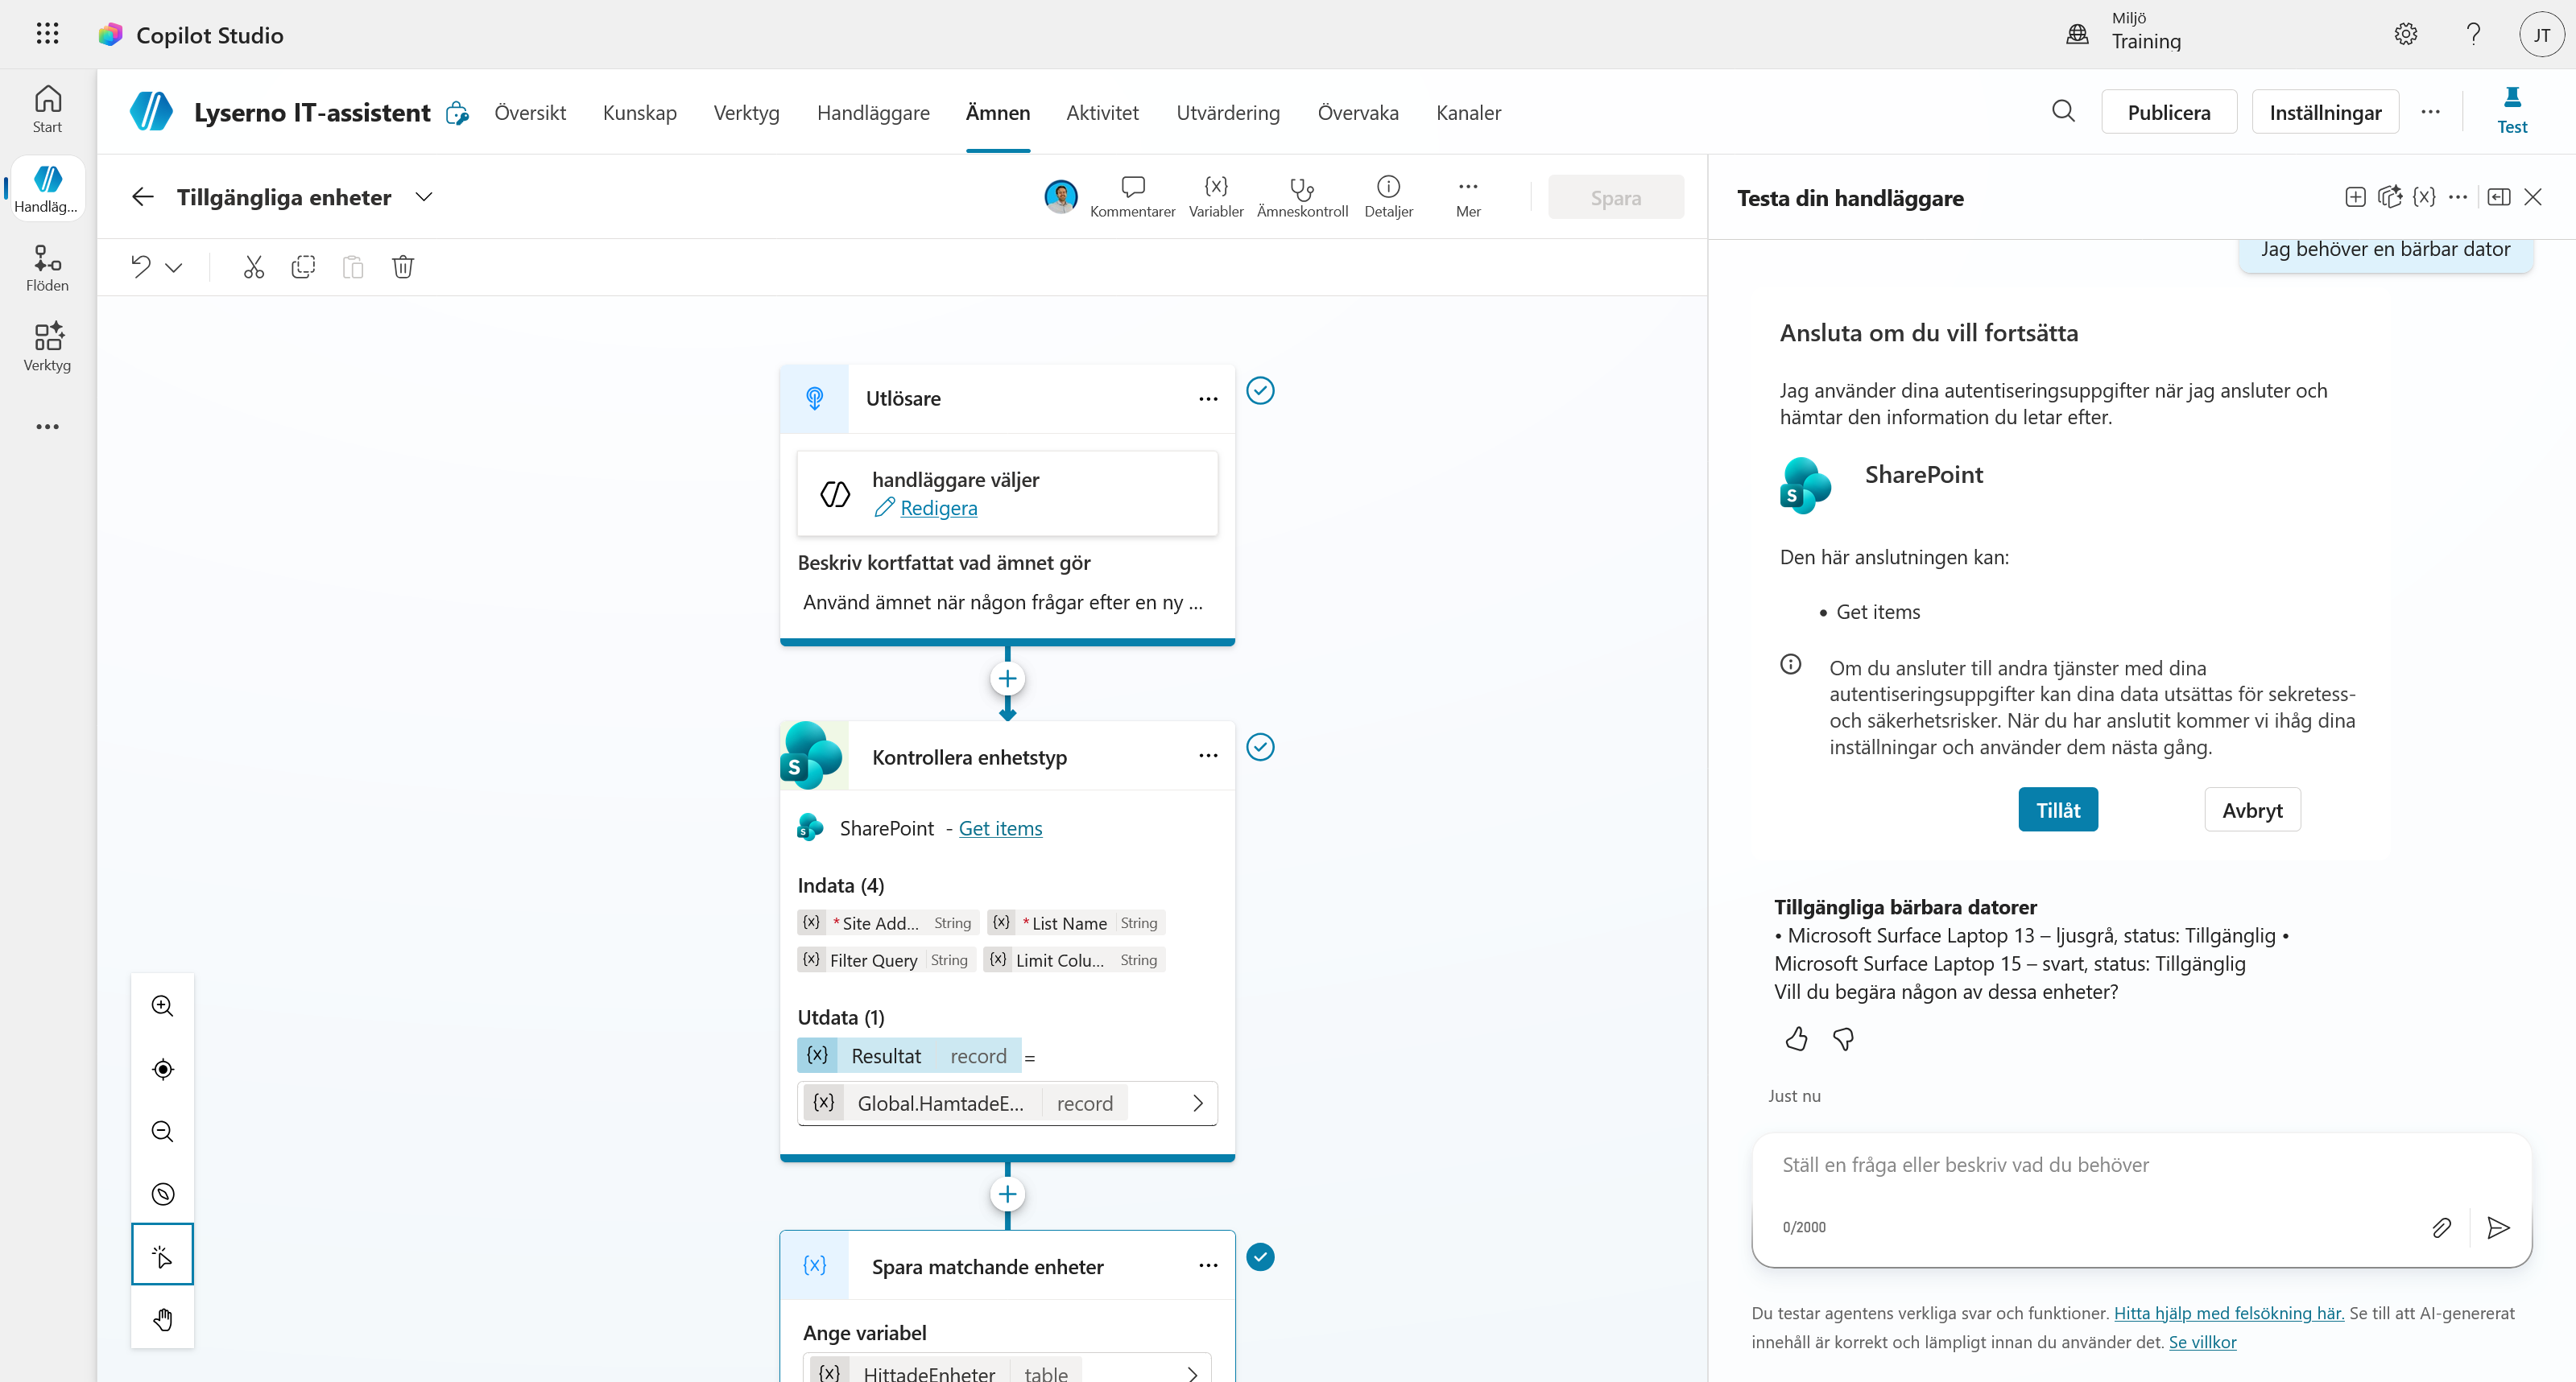Click Tillåt to allow SharePoint connection
The width and height of the screenshot is (2576, 1382).
(x=2058, y=810)
